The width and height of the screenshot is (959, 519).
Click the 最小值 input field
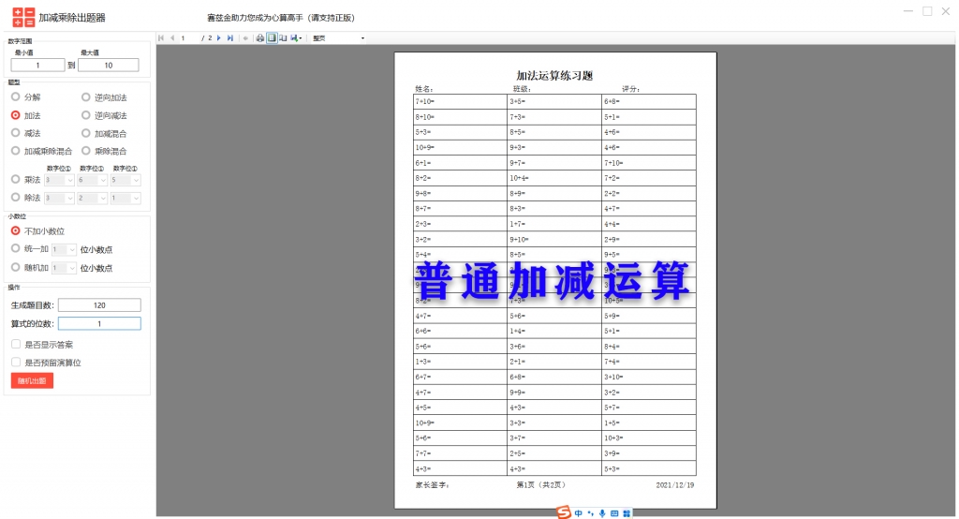pyautogui.click(x=37, y=65)
